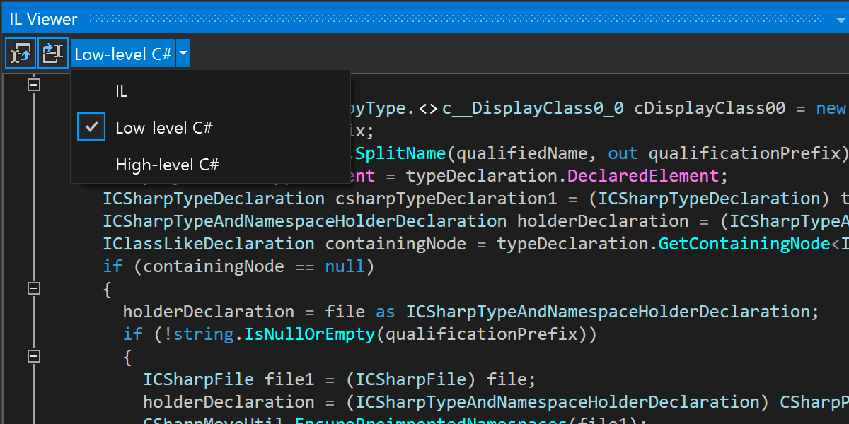Viewport: 849px width, 424px height.
Task: Click the SplitName method call
Action: (x=400, y=153)
